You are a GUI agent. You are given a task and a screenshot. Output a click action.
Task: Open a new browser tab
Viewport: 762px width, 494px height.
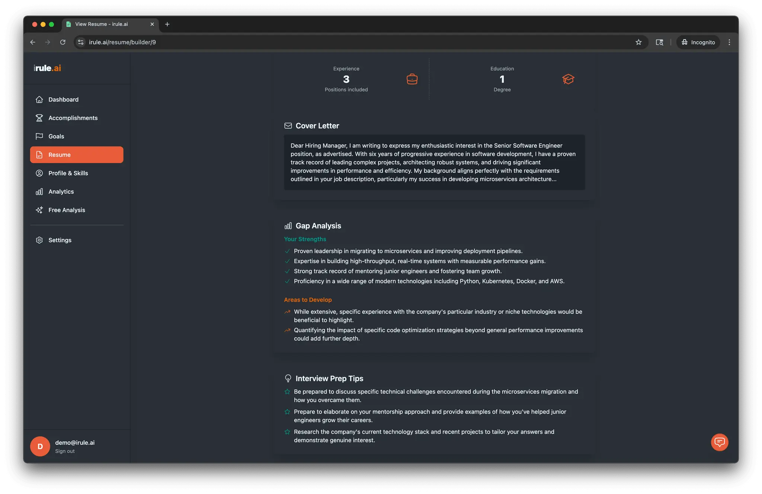point(167,24)
